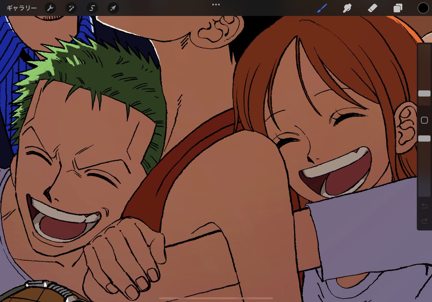This screenshot has width=432, height=302.
Task: Tap the Undo arrow in sidebar
Action: point(424,206)
